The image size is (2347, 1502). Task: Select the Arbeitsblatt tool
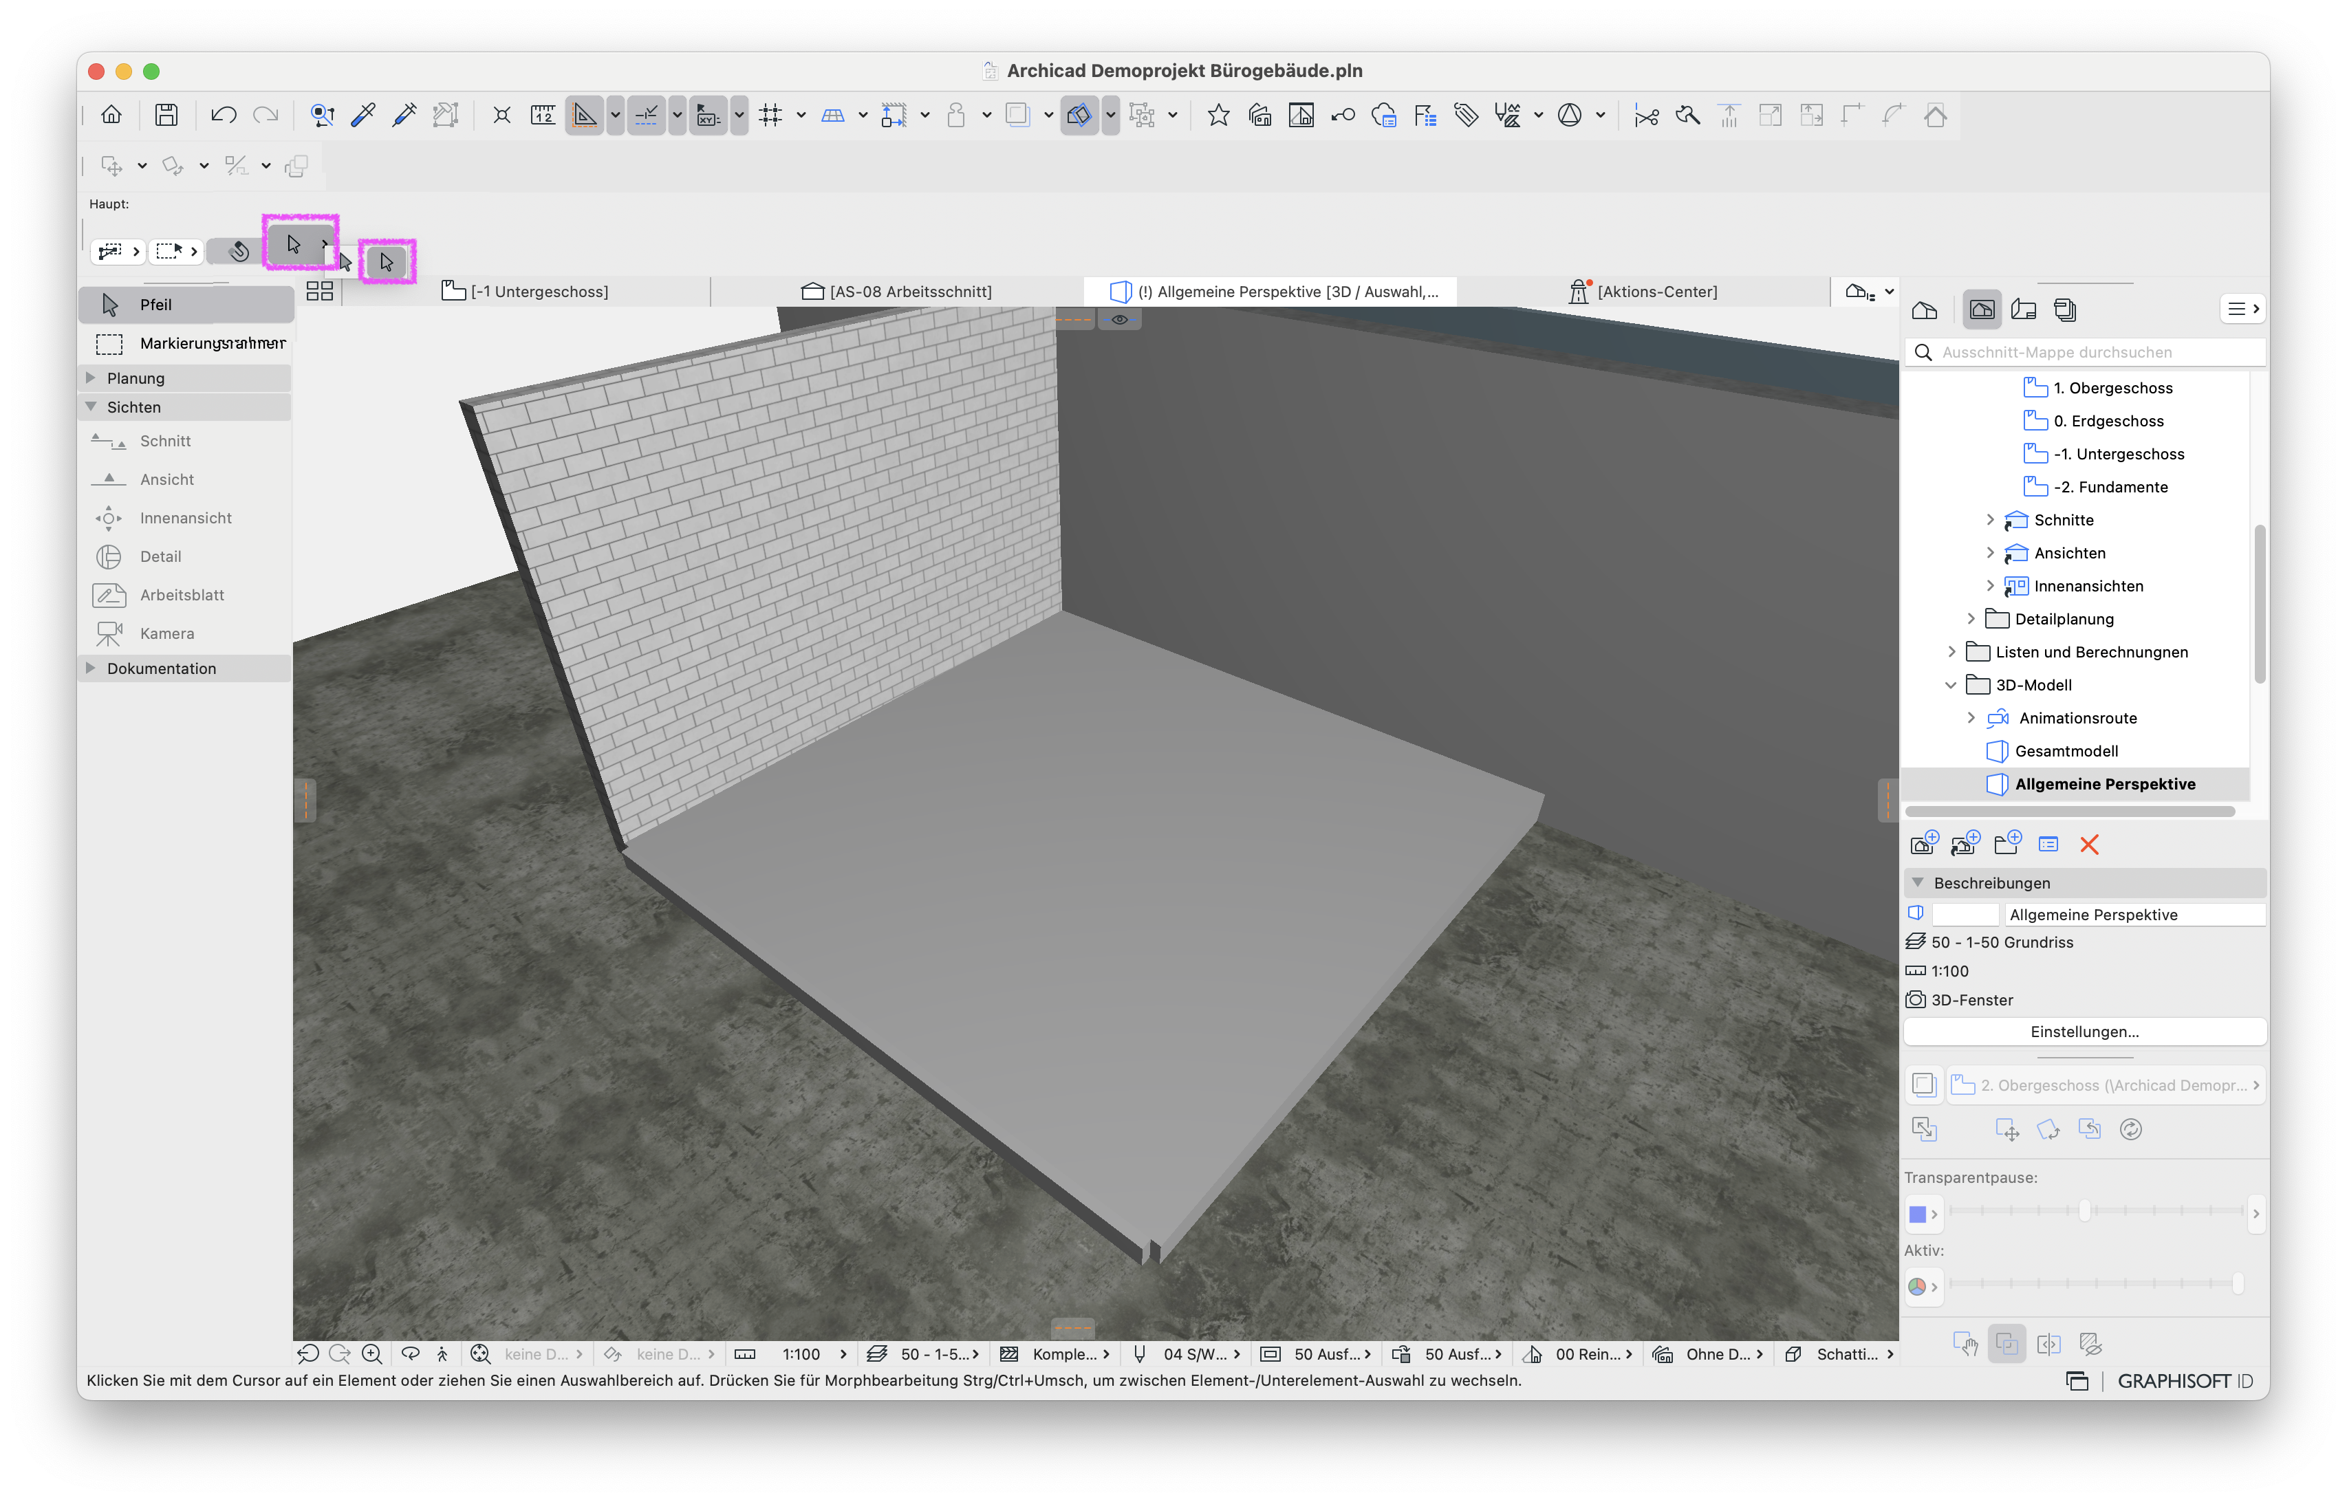182,595
